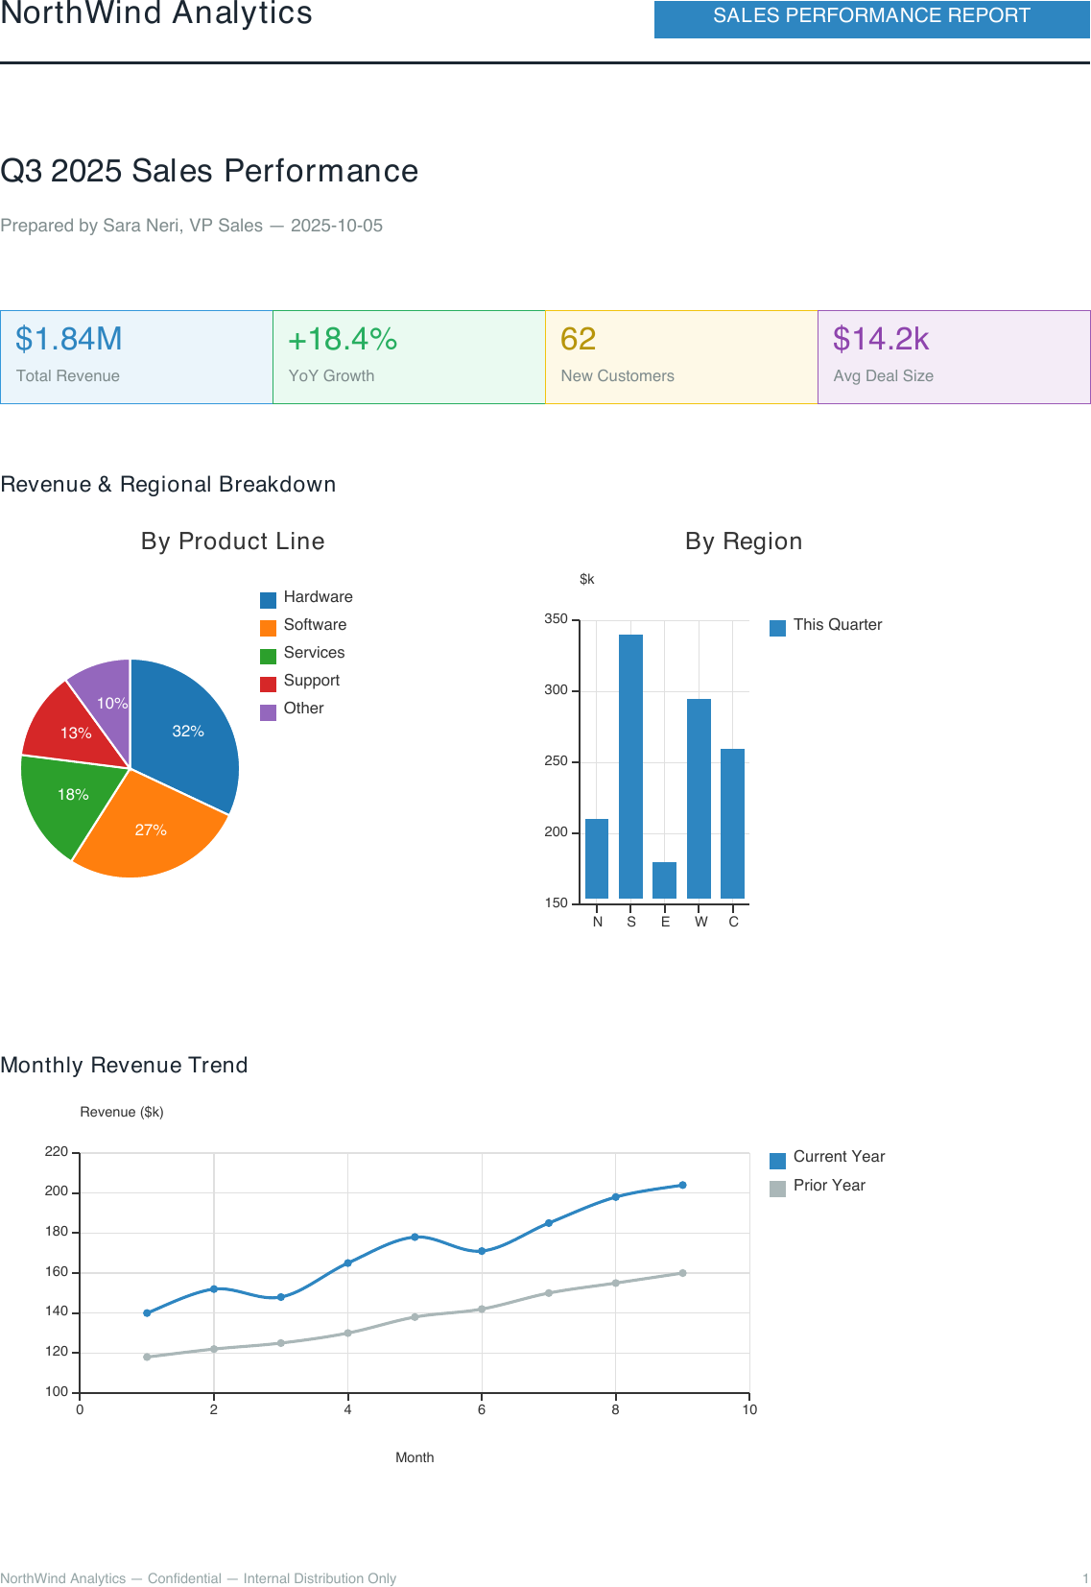Click the This Quarter legend swatch
Screen dimensions: 1091x1587
pos(778,628)
